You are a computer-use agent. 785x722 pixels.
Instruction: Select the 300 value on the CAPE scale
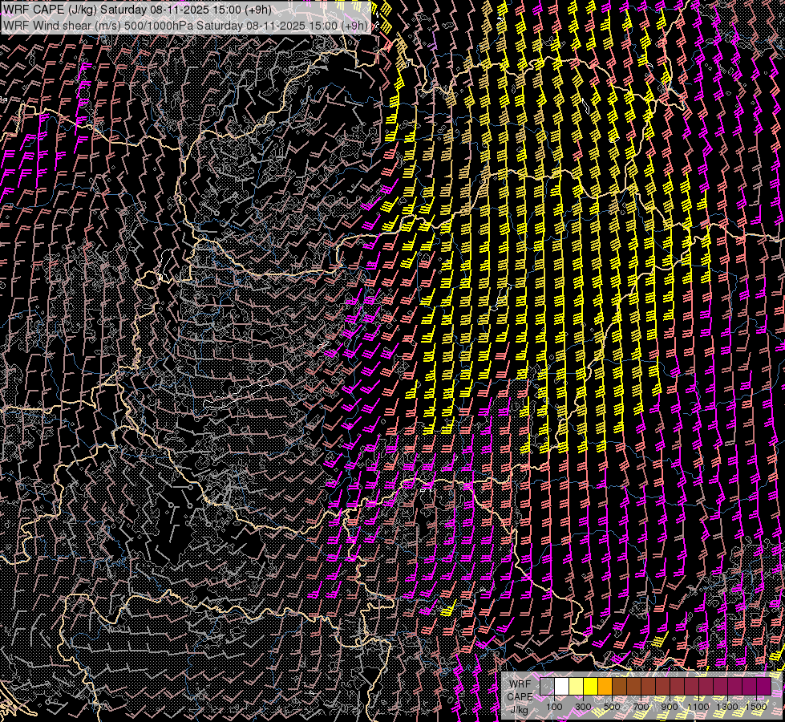tap(583, 707)
